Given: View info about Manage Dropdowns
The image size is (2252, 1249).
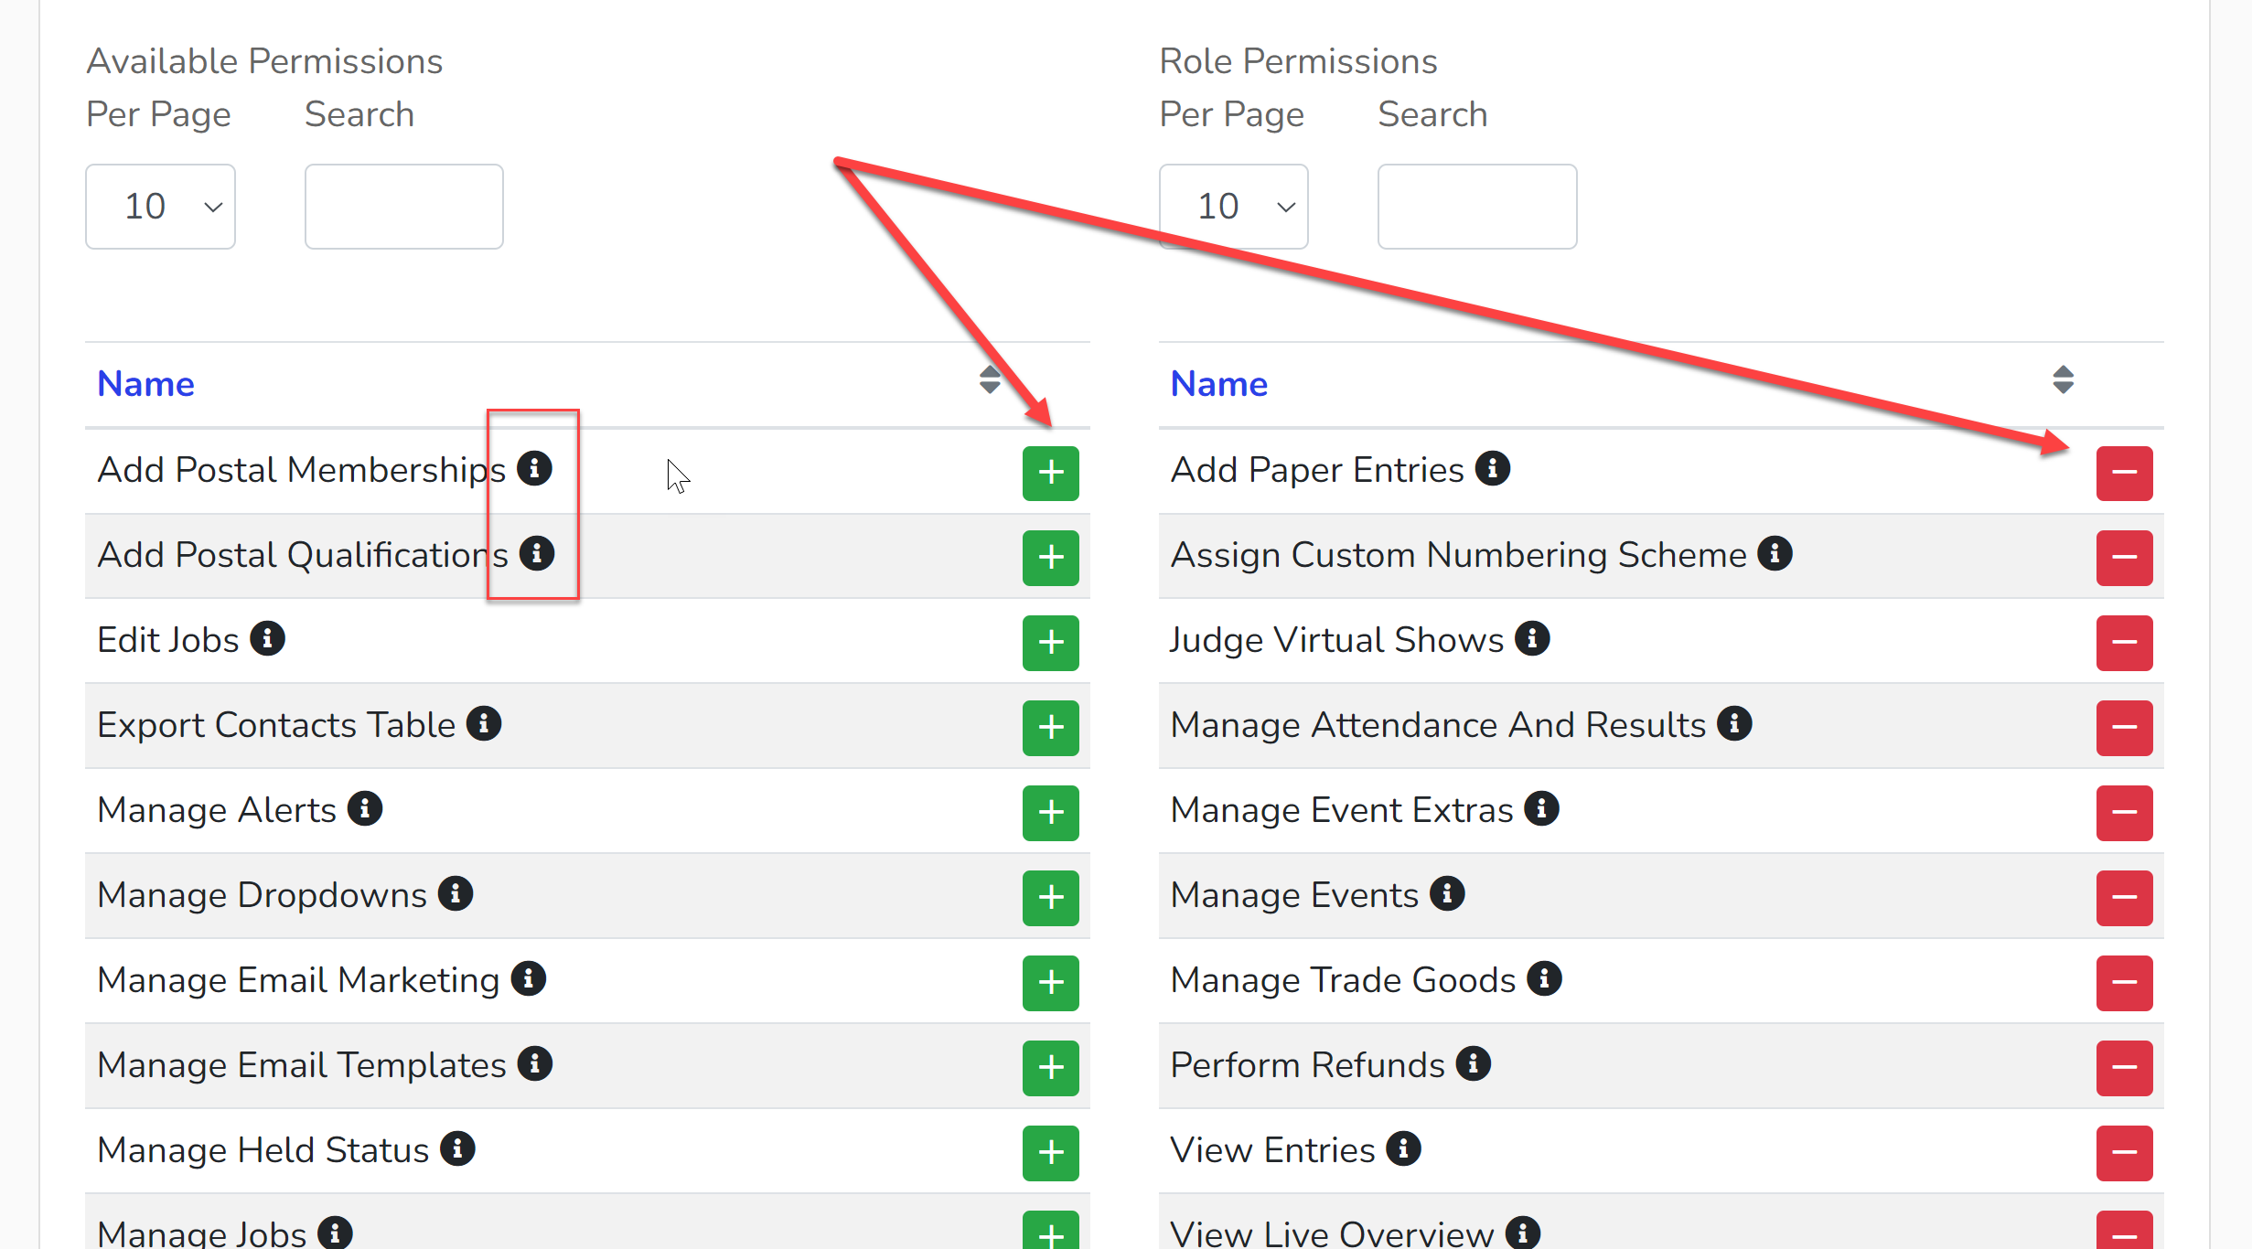Looking at the screenshot, I should tap(456, 893).
